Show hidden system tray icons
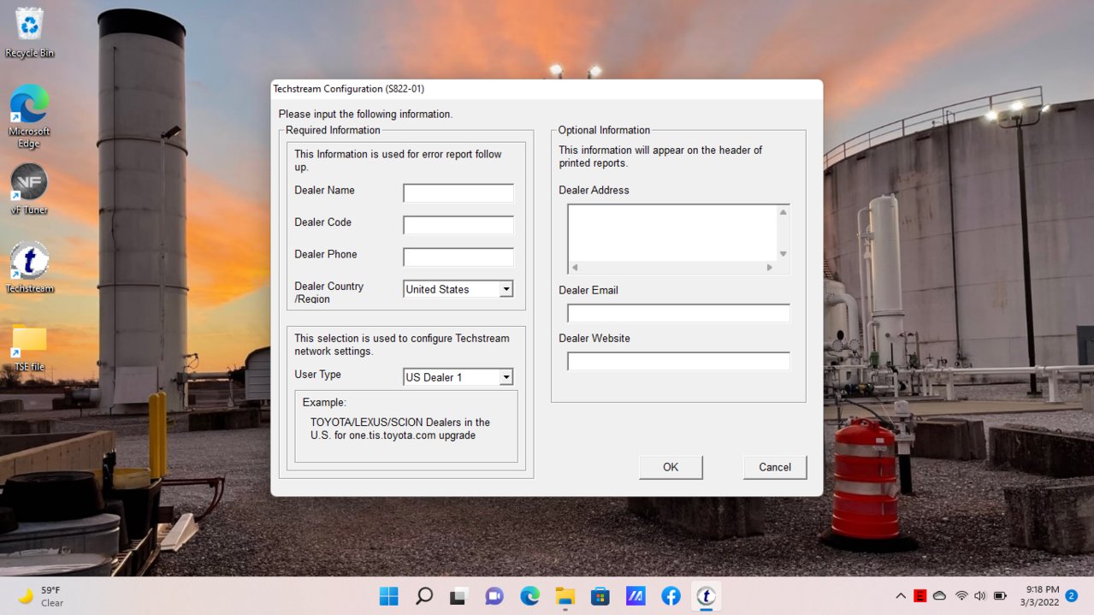Screen dimensions: 1094x615 point(901,595)
